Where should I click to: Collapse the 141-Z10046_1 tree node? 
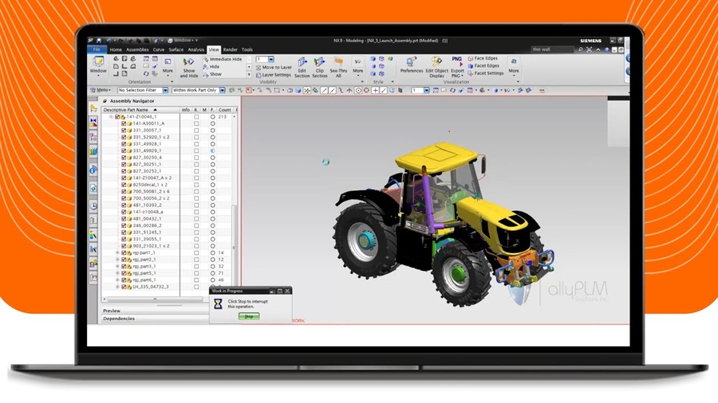(x=111, y=117)
